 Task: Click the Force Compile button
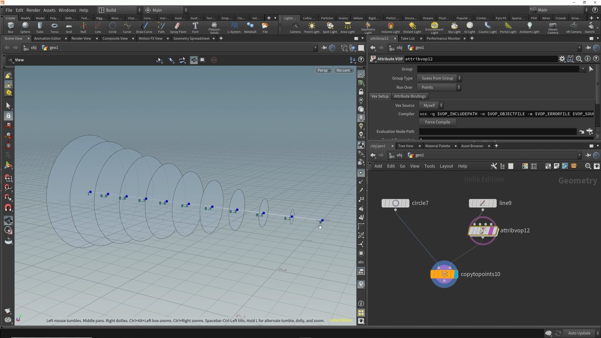point(437,122)
